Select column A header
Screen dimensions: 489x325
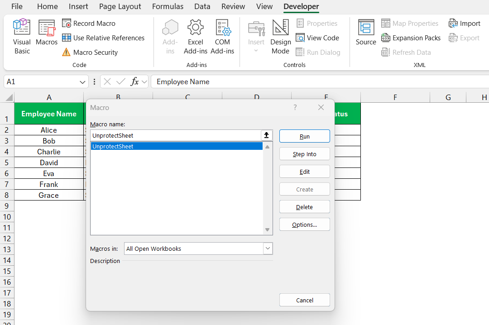coord(49,97)
